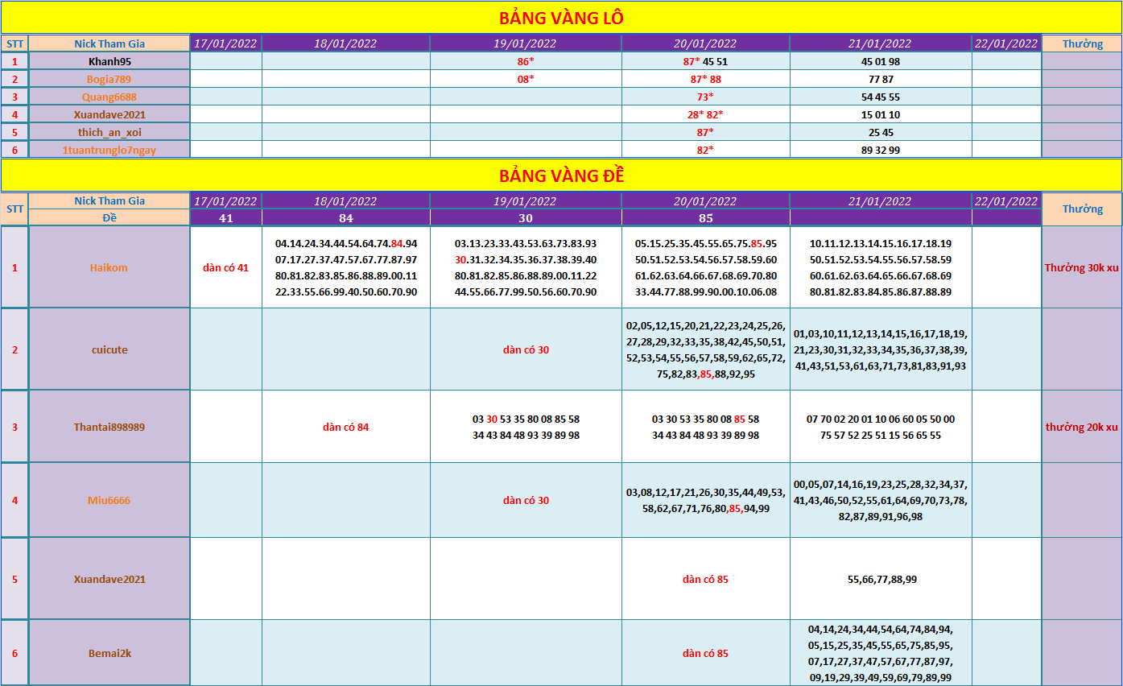The height and width of the screenshot is (686, 1123).
Task: Click Haikom's dàn có 41 cell
Action: click(226, 267)
